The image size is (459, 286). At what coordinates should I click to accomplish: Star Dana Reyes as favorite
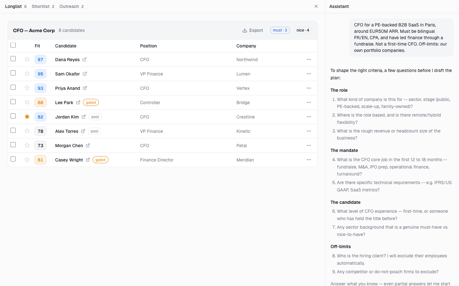pos(27,59)
